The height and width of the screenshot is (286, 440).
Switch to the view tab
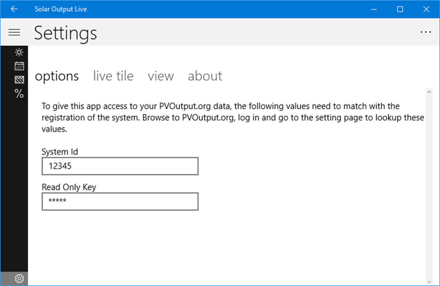[161, 76]
